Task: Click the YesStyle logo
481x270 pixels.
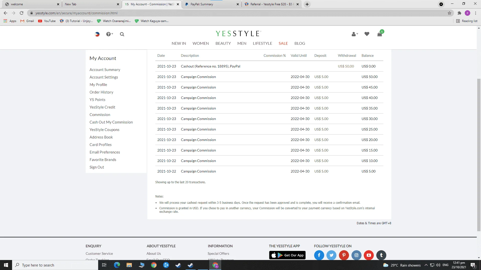Action: pyautogui.click(x=238, y=33)
